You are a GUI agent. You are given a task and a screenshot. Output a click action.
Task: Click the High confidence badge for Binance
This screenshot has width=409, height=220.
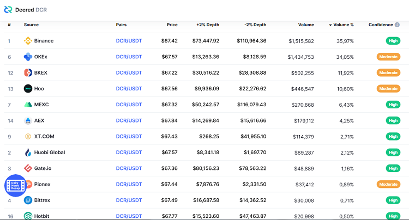click(393, 41)
